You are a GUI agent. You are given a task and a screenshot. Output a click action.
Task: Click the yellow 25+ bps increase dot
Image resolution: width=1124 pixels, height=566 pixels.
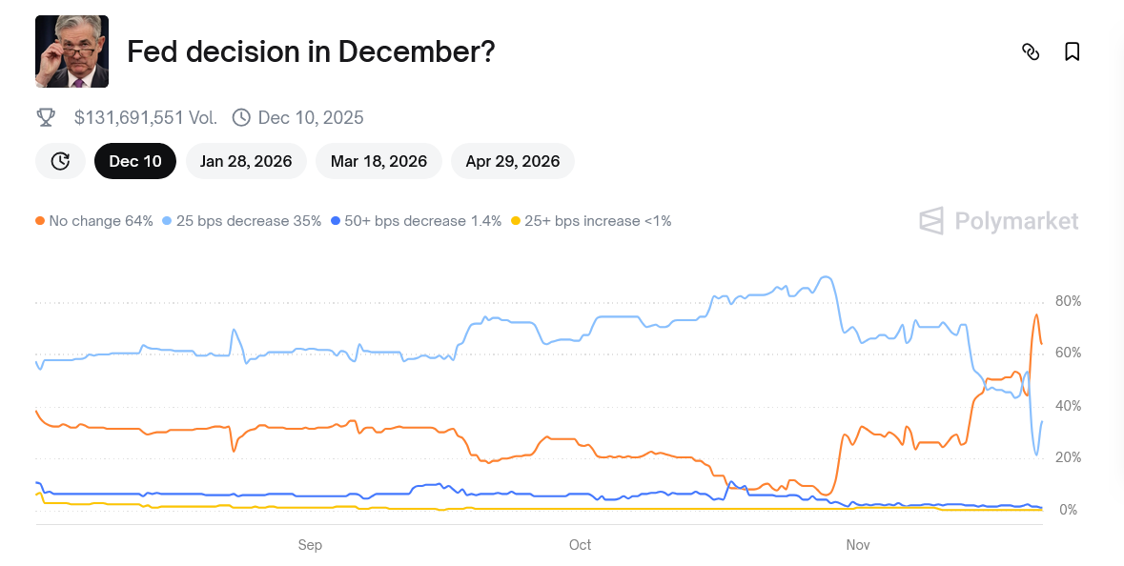point(516,221)
